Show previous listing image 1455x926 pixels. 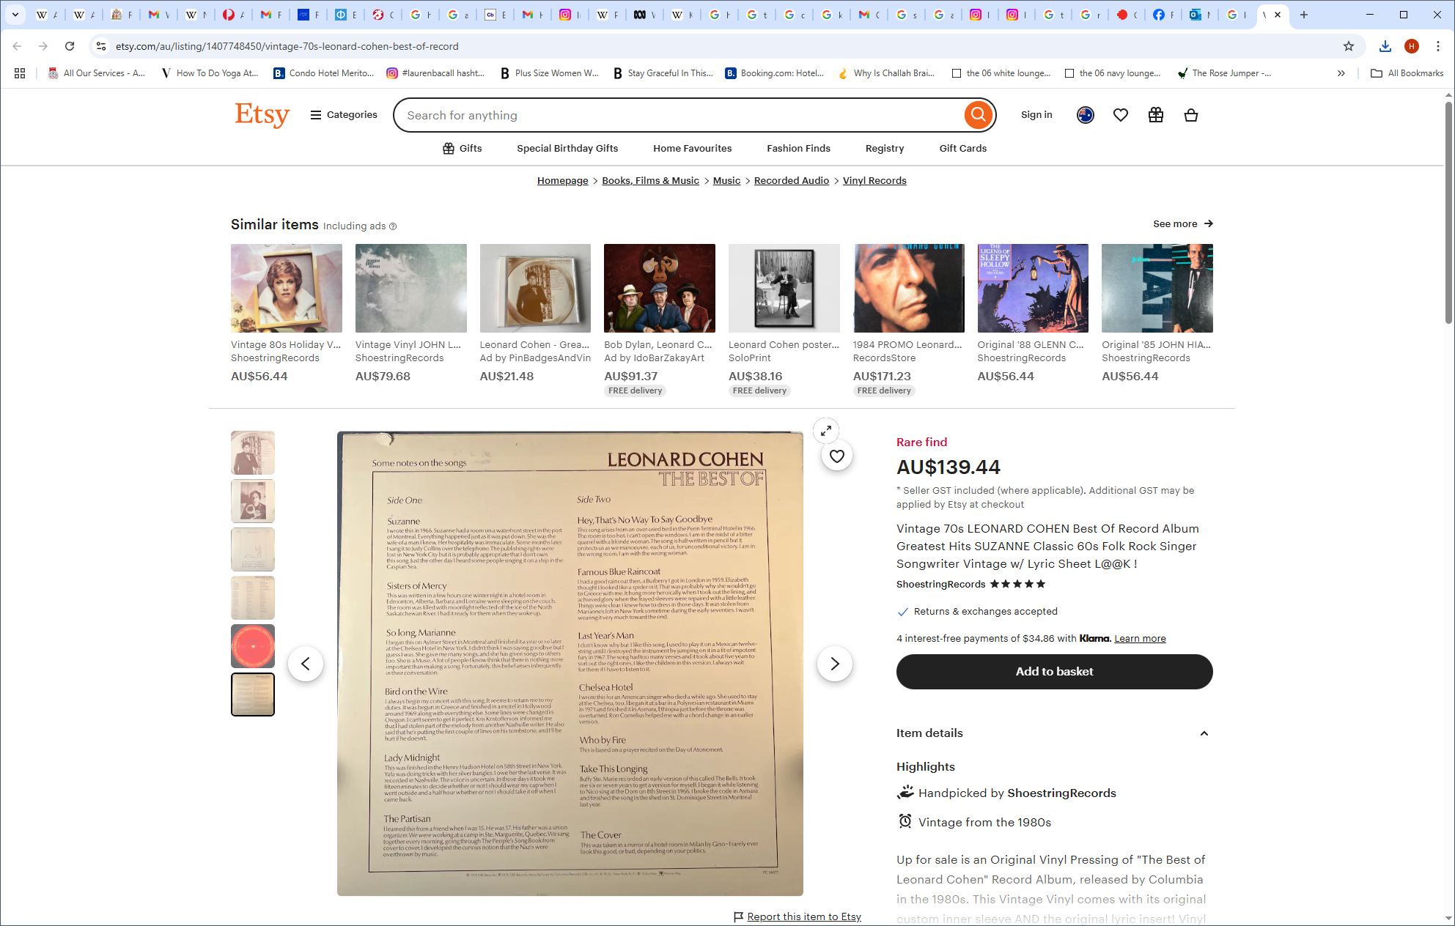(x=306, y=664)
